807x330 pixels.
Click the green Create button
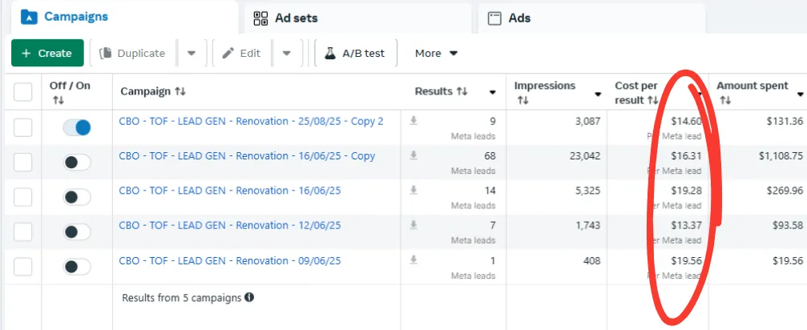[47, 54]
